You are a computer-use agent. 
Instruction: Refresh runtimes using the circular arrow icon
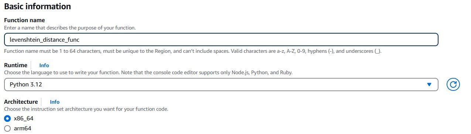[x=453, y=85]
